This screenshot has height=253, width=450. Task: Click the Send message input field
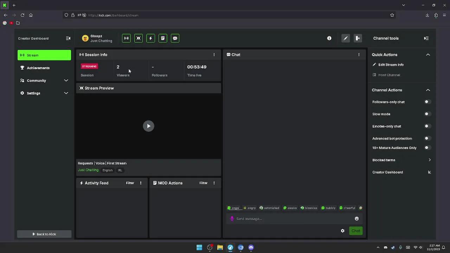coord(292,219)
